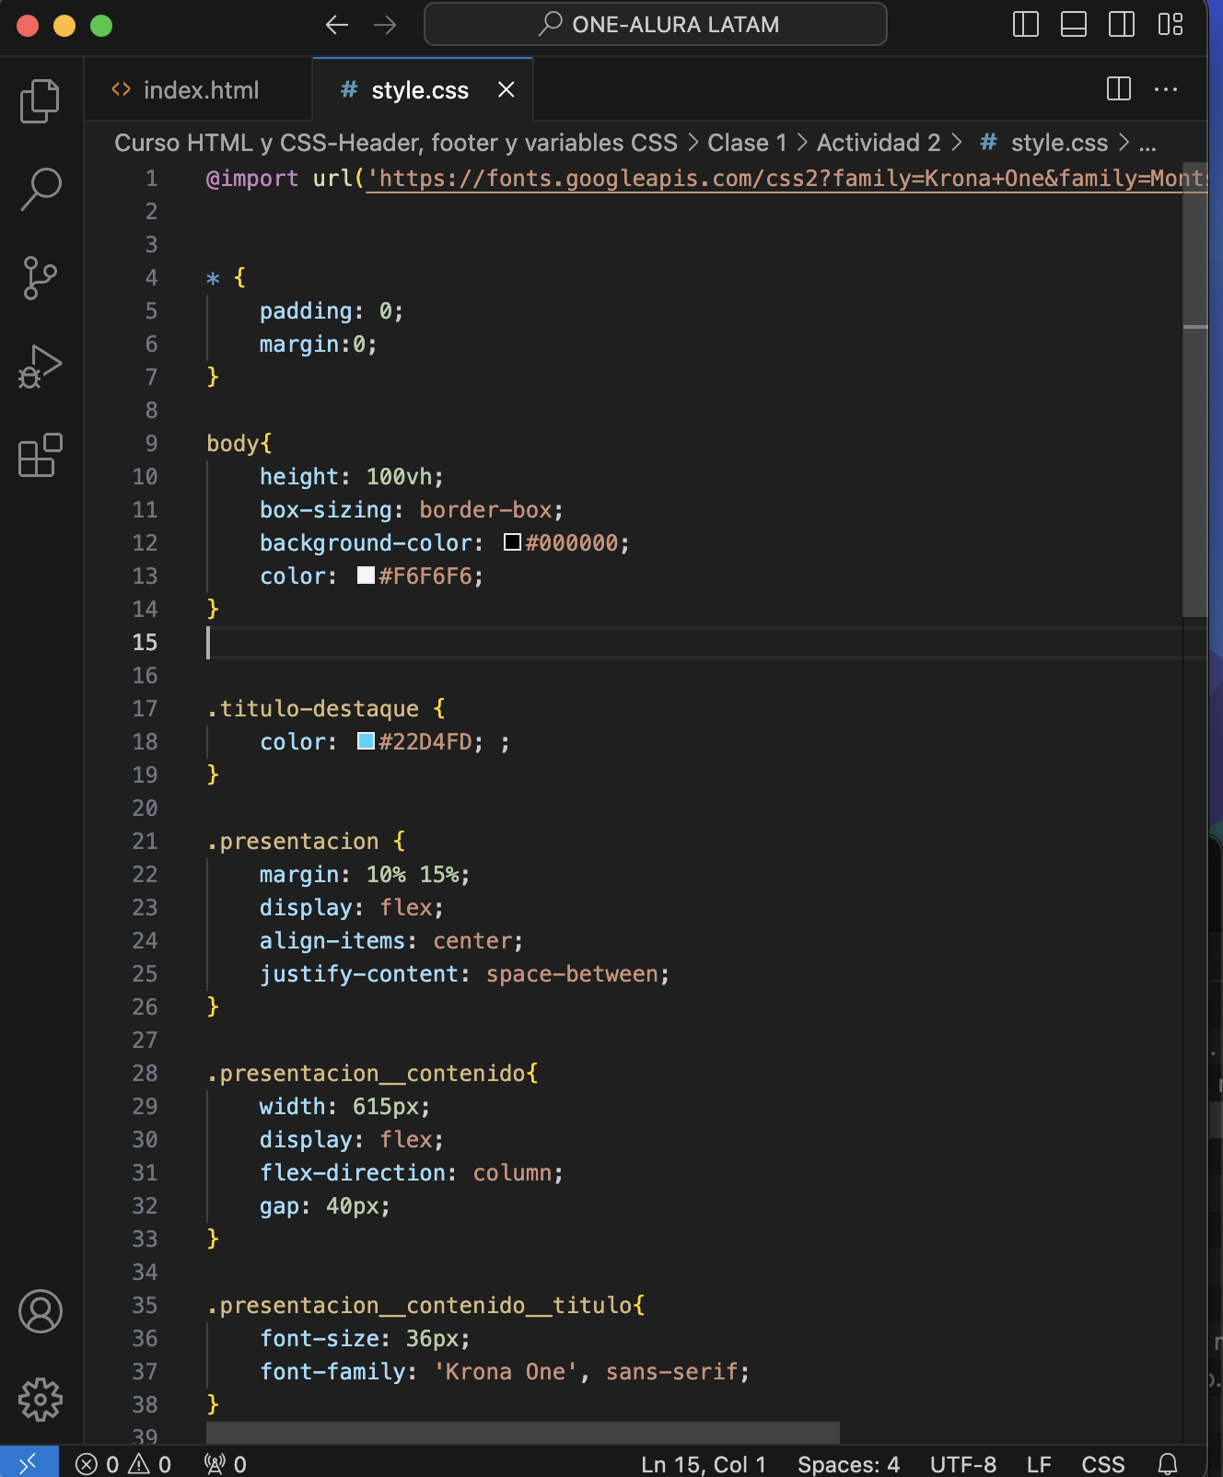1223x1477 pixels.
Task: Switch to the index.html tab
Action: [198, 90]
